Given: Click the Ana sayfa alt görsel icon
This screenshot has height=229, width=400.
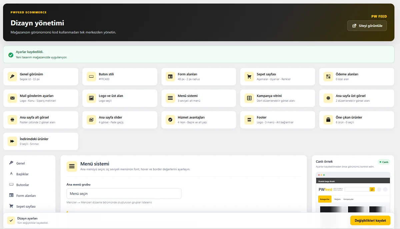Looking at the screenshot, I should tap(12, 120).
